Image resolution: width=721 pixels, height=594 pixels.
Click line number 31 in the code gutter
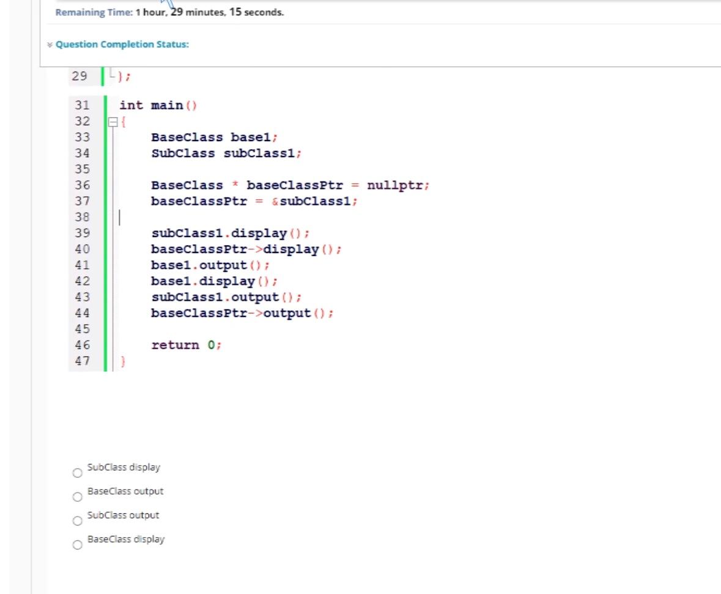click(80, 105)
